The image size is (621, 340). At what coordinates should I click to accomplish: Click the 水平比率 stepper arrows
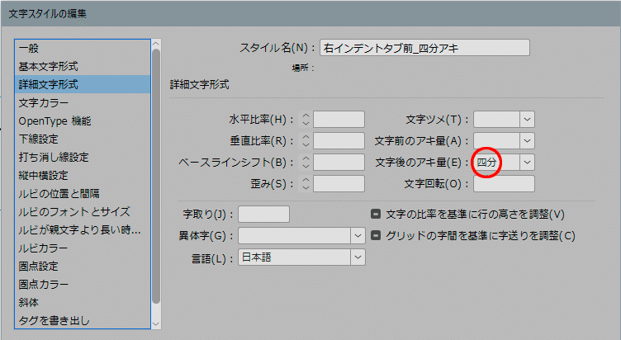click(306, 120)
